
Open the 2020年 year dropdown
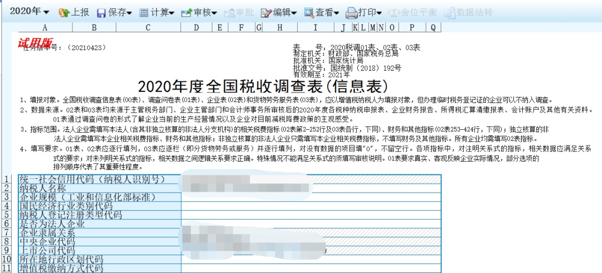click(30, 12)
